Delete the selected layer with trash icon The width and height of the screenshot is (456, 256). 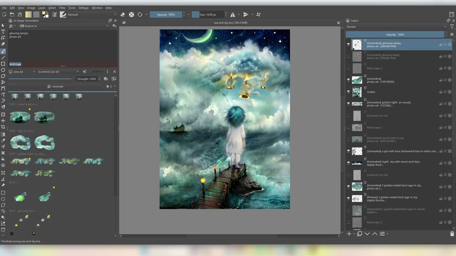(x=452, y=234)
